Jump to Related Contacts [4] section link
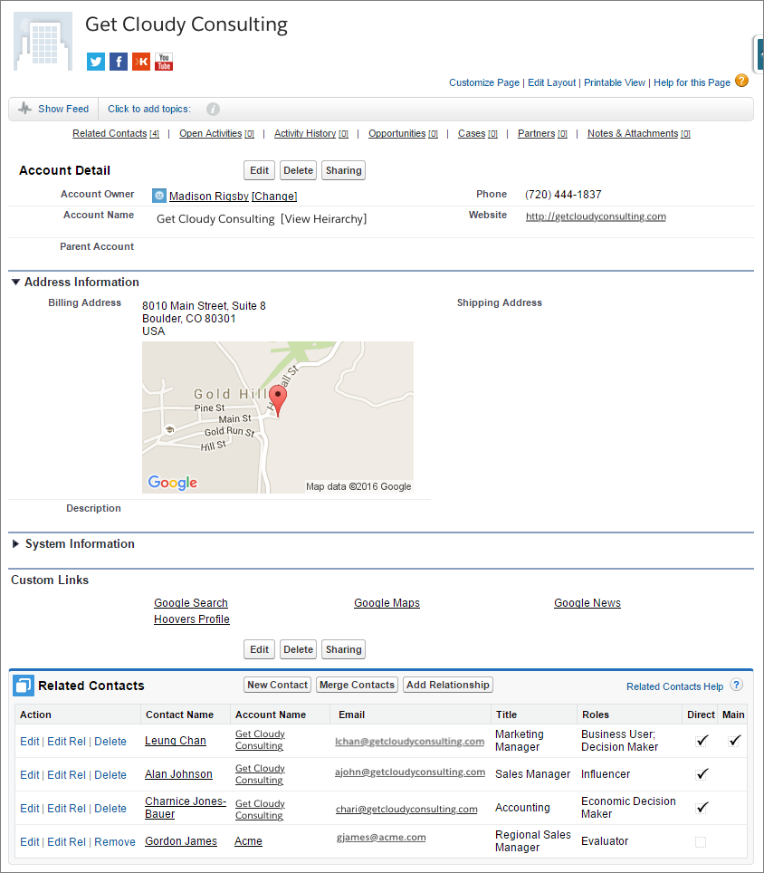The width and height of the screenshot is (764, 873). (116, 134)
